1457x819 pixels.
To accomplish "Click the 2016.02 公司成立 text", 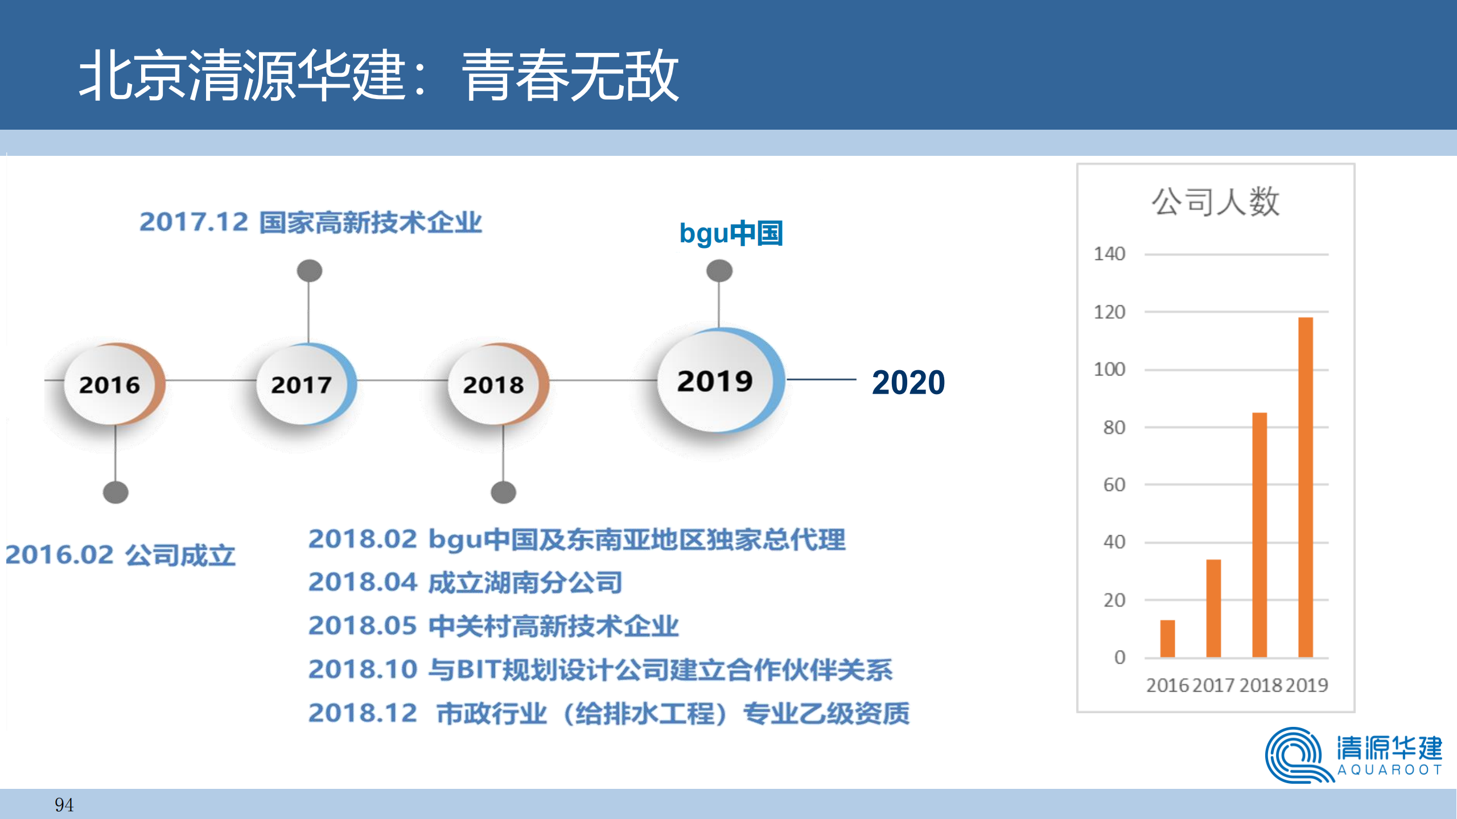I will (x=121, y=555).
